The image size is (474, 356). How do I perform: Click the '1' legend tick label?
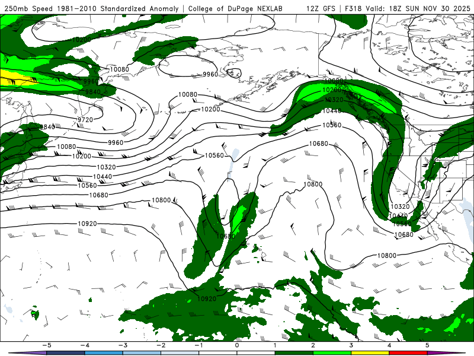pos(275,345)
